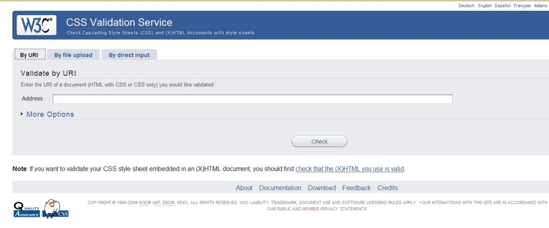Open the Download link
This screenshot has height=228, width=549.
(322, 188)
